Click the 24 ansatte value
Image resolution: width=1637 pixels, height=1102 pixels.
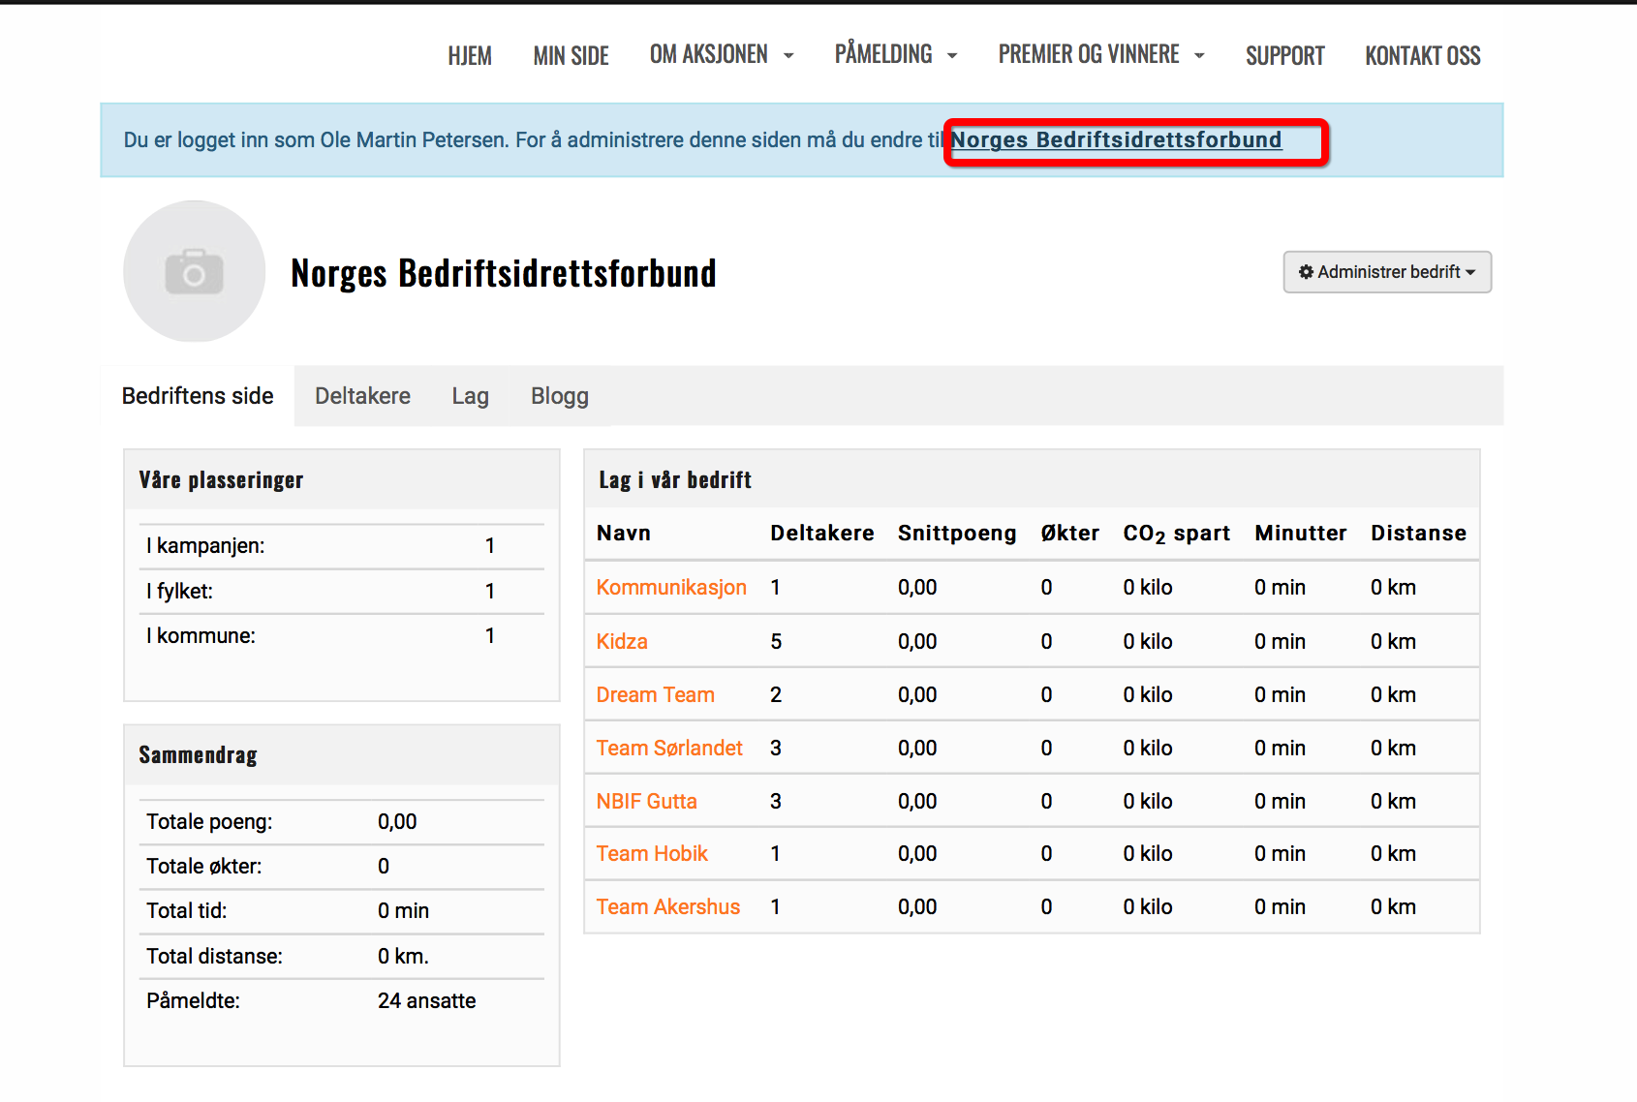(x=427, y=1001)
